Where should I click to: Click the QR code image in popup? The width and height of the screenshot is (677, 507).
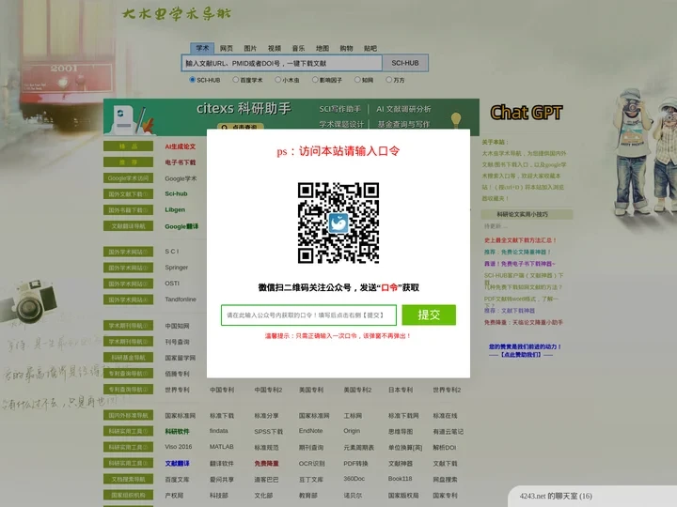coord(338,223)
